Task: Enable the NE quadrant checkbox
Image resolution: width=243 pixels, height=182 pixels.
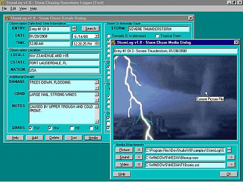Action: (72, 128)
